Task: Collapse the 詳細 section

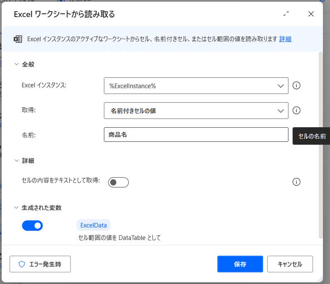Action: pos(17,161)
